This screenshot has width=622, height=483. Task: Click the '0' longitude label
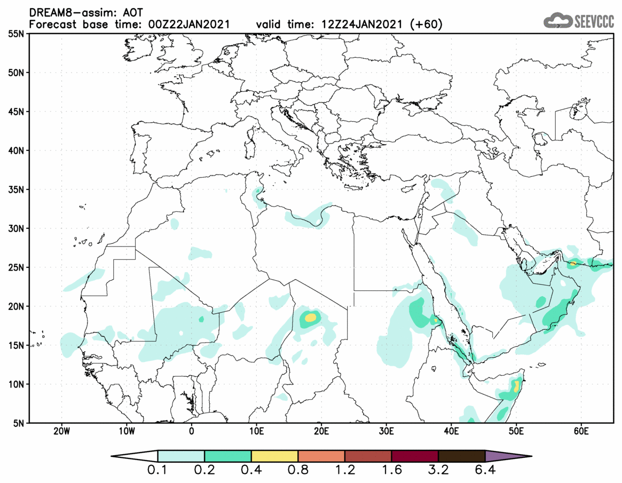click(192, 431)
